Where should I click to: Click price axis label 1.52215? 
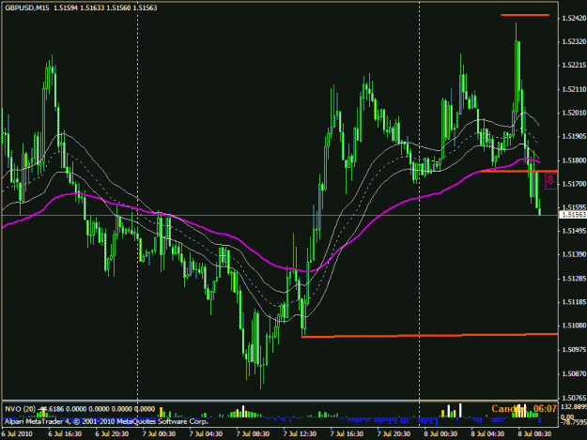[x=574, y=66]
